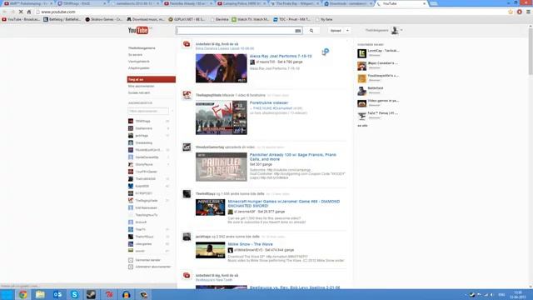Click the Upload button
The height and width of the screenshot is (300, 533).
pos(336,31)
